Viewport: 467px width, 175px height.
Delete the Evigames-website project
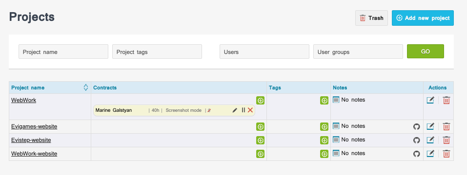pyautogui.click(x=446, y=127)
